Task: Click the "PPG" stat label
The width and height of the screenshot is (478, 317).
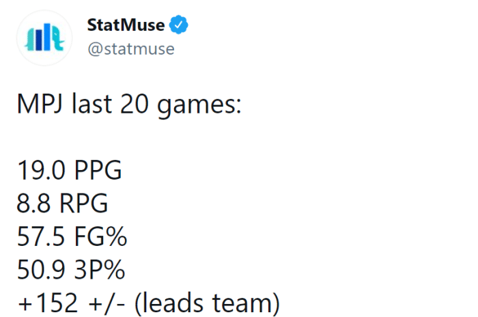Action: point(97,170)
